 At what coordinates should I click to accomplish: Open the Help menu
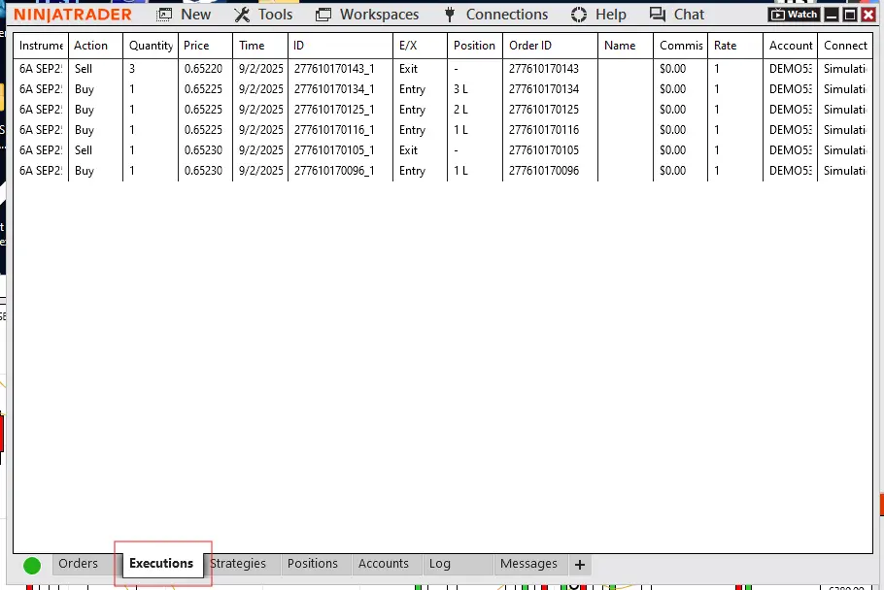tap(598, 15)
